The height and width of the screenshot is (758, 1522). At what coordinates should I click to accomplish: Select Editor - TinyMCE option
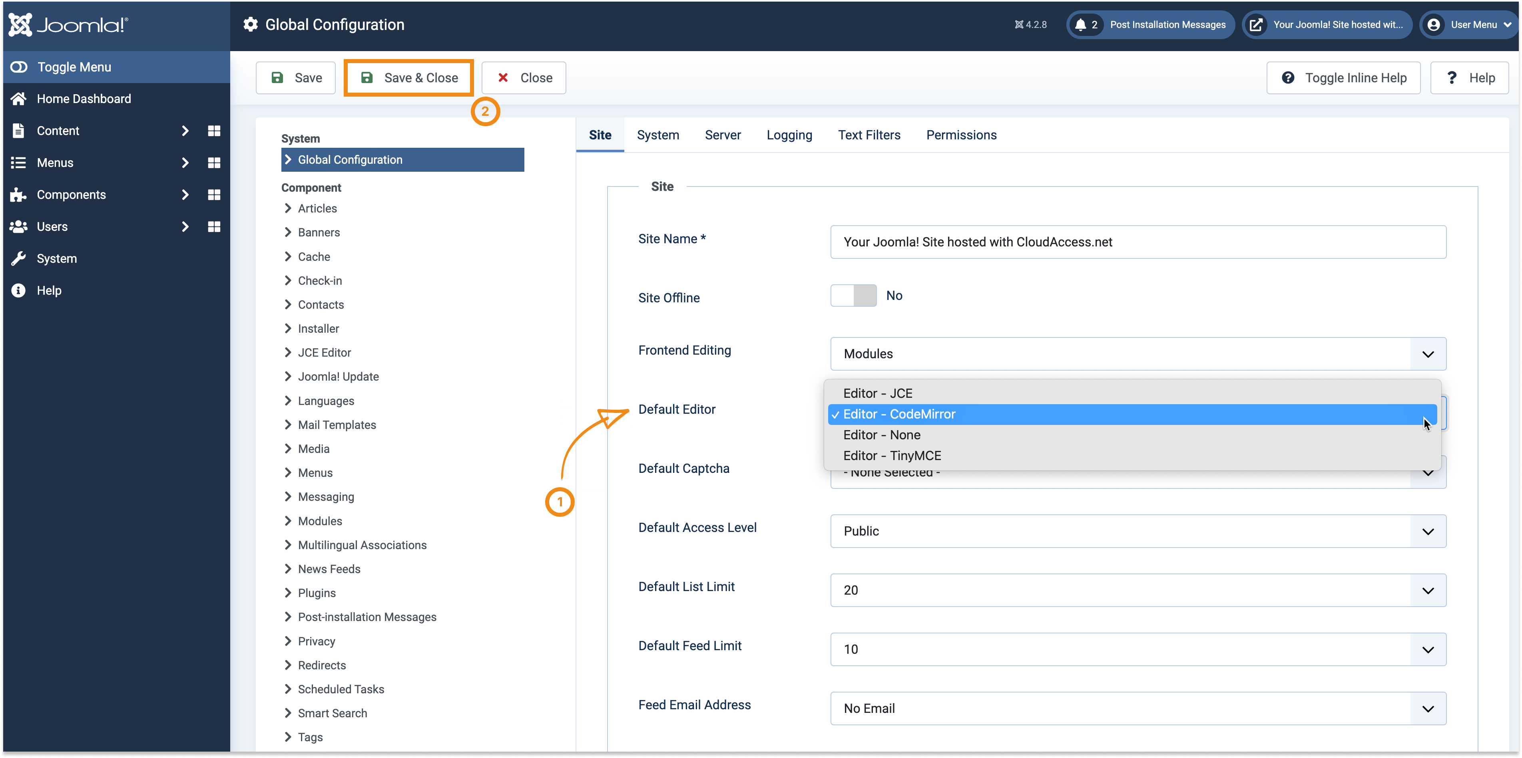pyautogui.click(x=892, y=456)
